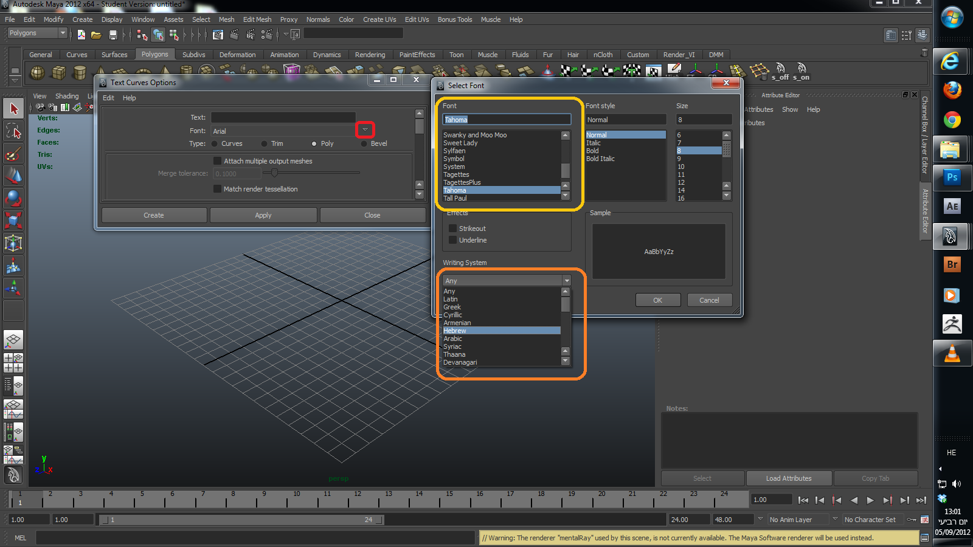Pick the Scale tool in toolbox

[13, 220]
